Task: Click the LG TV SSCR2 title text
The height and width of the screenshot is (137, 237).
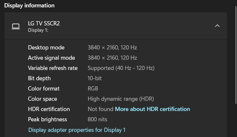Action: point(44,23)
